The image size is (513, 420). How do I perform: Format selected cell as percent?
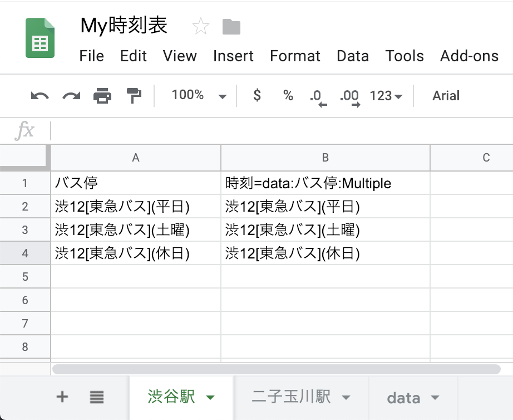pyautogui.click(x=288, y=95)
